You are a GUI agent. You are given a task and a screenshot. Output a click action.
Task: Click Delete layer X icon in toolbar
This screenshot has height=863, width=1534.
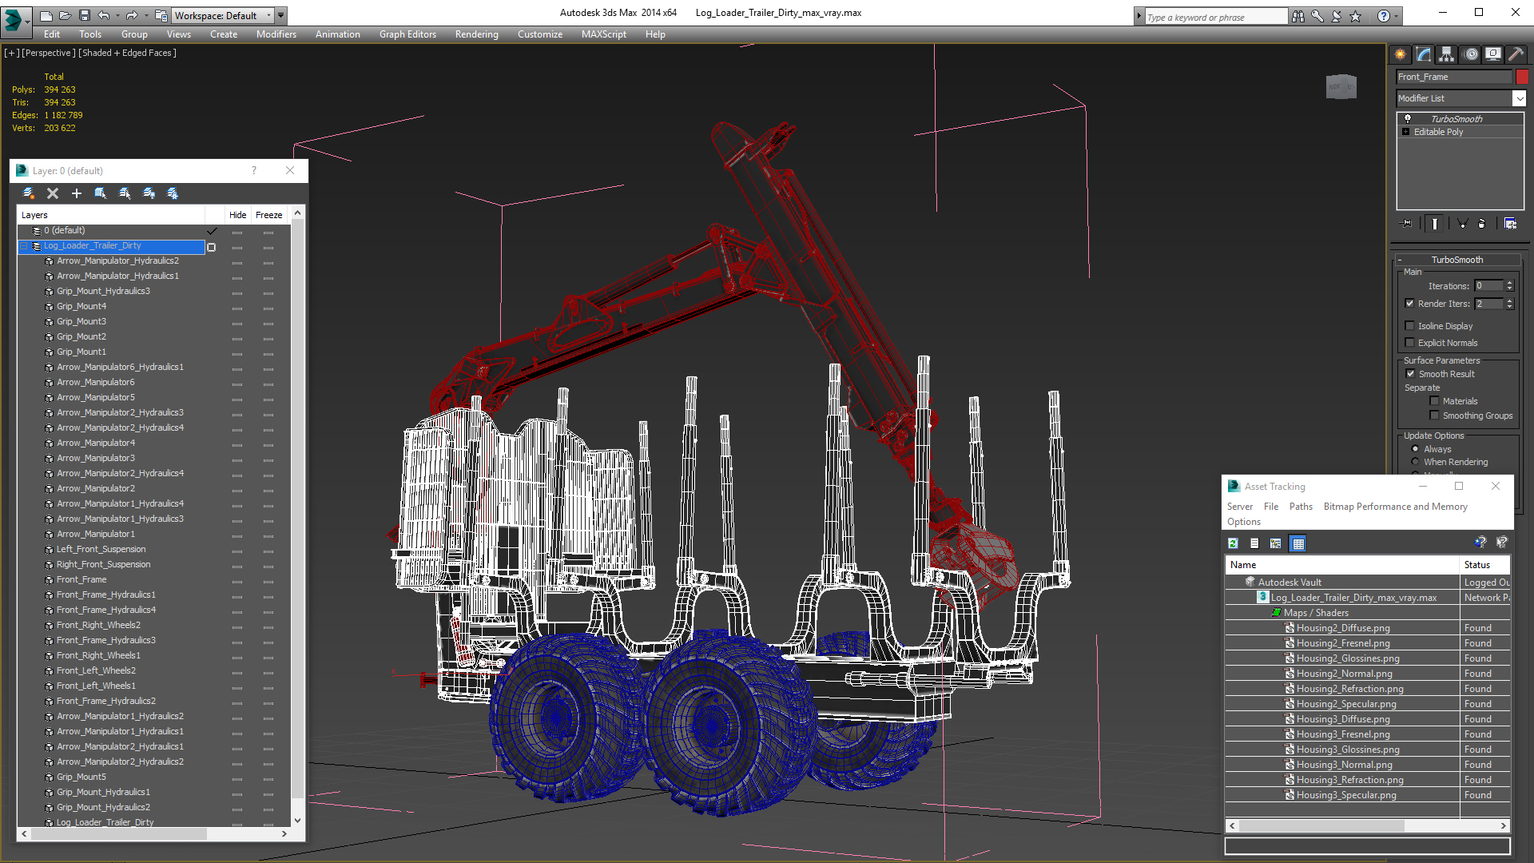[53, 193]
